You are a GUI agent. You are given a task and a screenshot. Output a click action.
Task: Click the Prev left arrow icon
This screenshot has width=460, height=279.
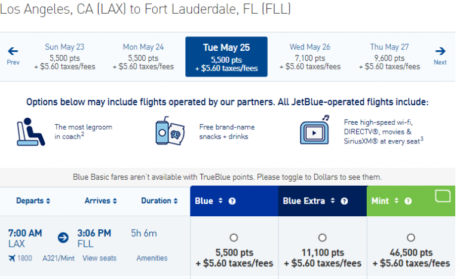pyautogui.click(x=13, y=52)
